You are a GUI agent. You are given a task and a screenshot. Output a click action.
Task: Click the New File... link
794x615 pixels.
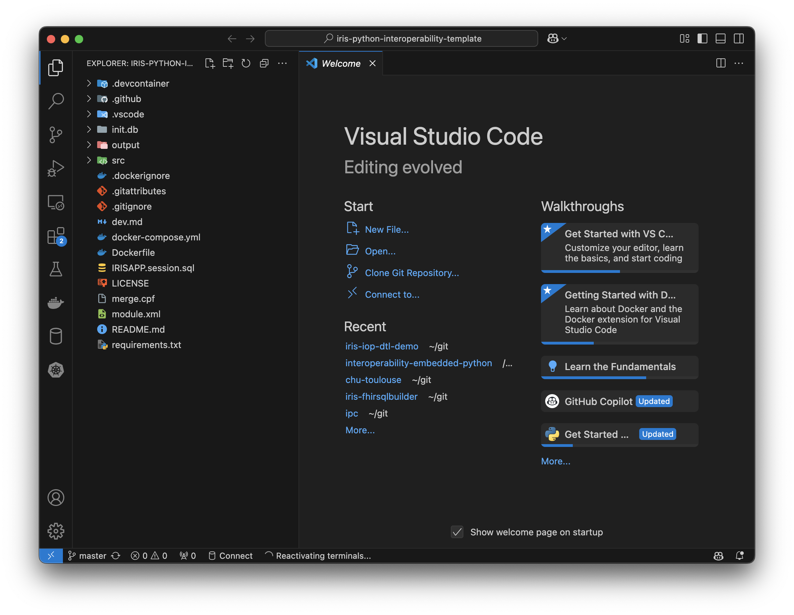pyautogui.click(x=387, y=229)
